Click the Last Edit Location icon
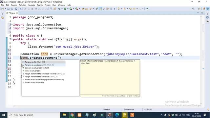 click(131, 9)
